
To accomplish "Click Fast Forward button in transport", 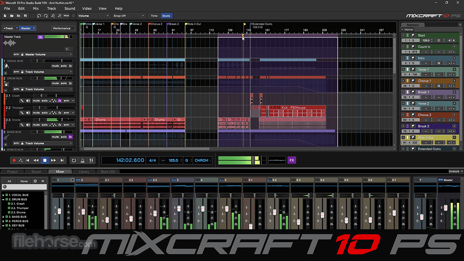I will pyautogui.click(x=53, y=160).
